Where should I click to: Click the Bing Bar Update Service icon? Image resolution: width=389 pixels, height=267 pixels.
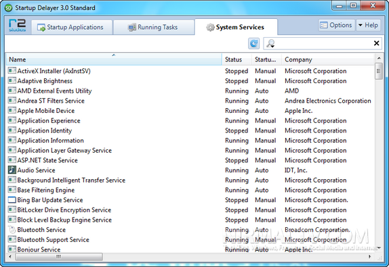point(12,199)
